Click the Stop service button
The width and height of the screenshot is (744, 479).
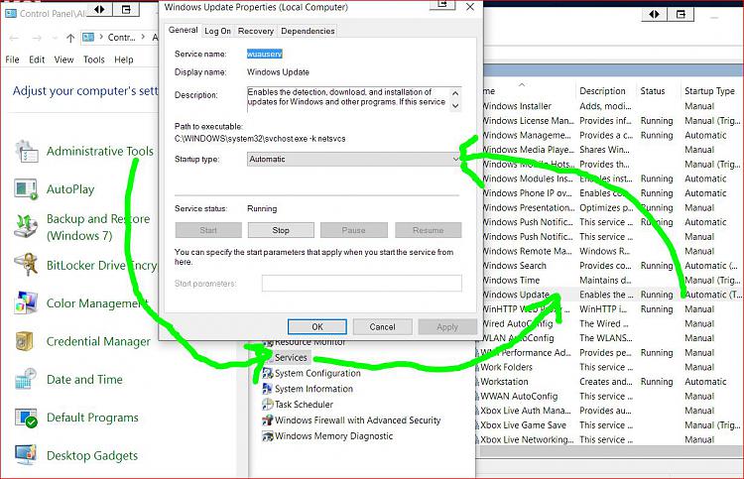click(281, 230)
